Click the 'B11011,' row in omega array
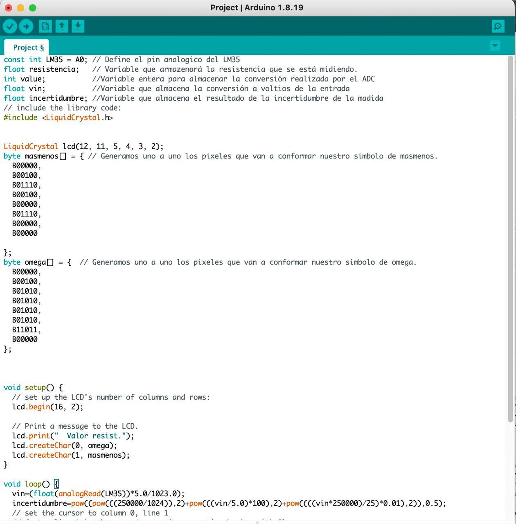Image resolution: width=516 pixels, height=524 pixels. pyautogui.click(x=27, y=330)
